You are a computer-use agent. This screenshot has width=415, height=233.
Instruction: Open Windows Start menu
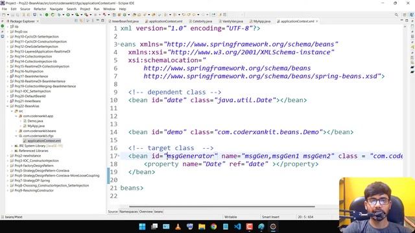click(142, 227)
